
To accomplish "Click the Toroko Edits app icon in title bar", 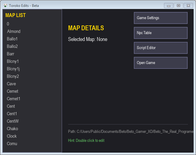I will coord(5,5).
